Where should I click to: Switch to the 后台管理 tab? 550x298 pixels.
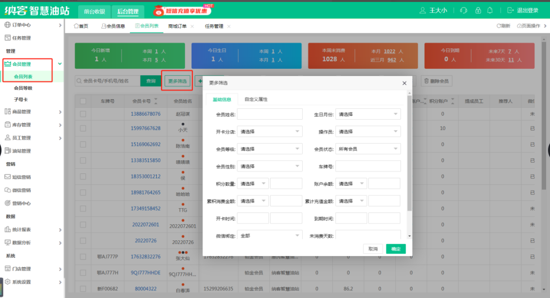127,11
